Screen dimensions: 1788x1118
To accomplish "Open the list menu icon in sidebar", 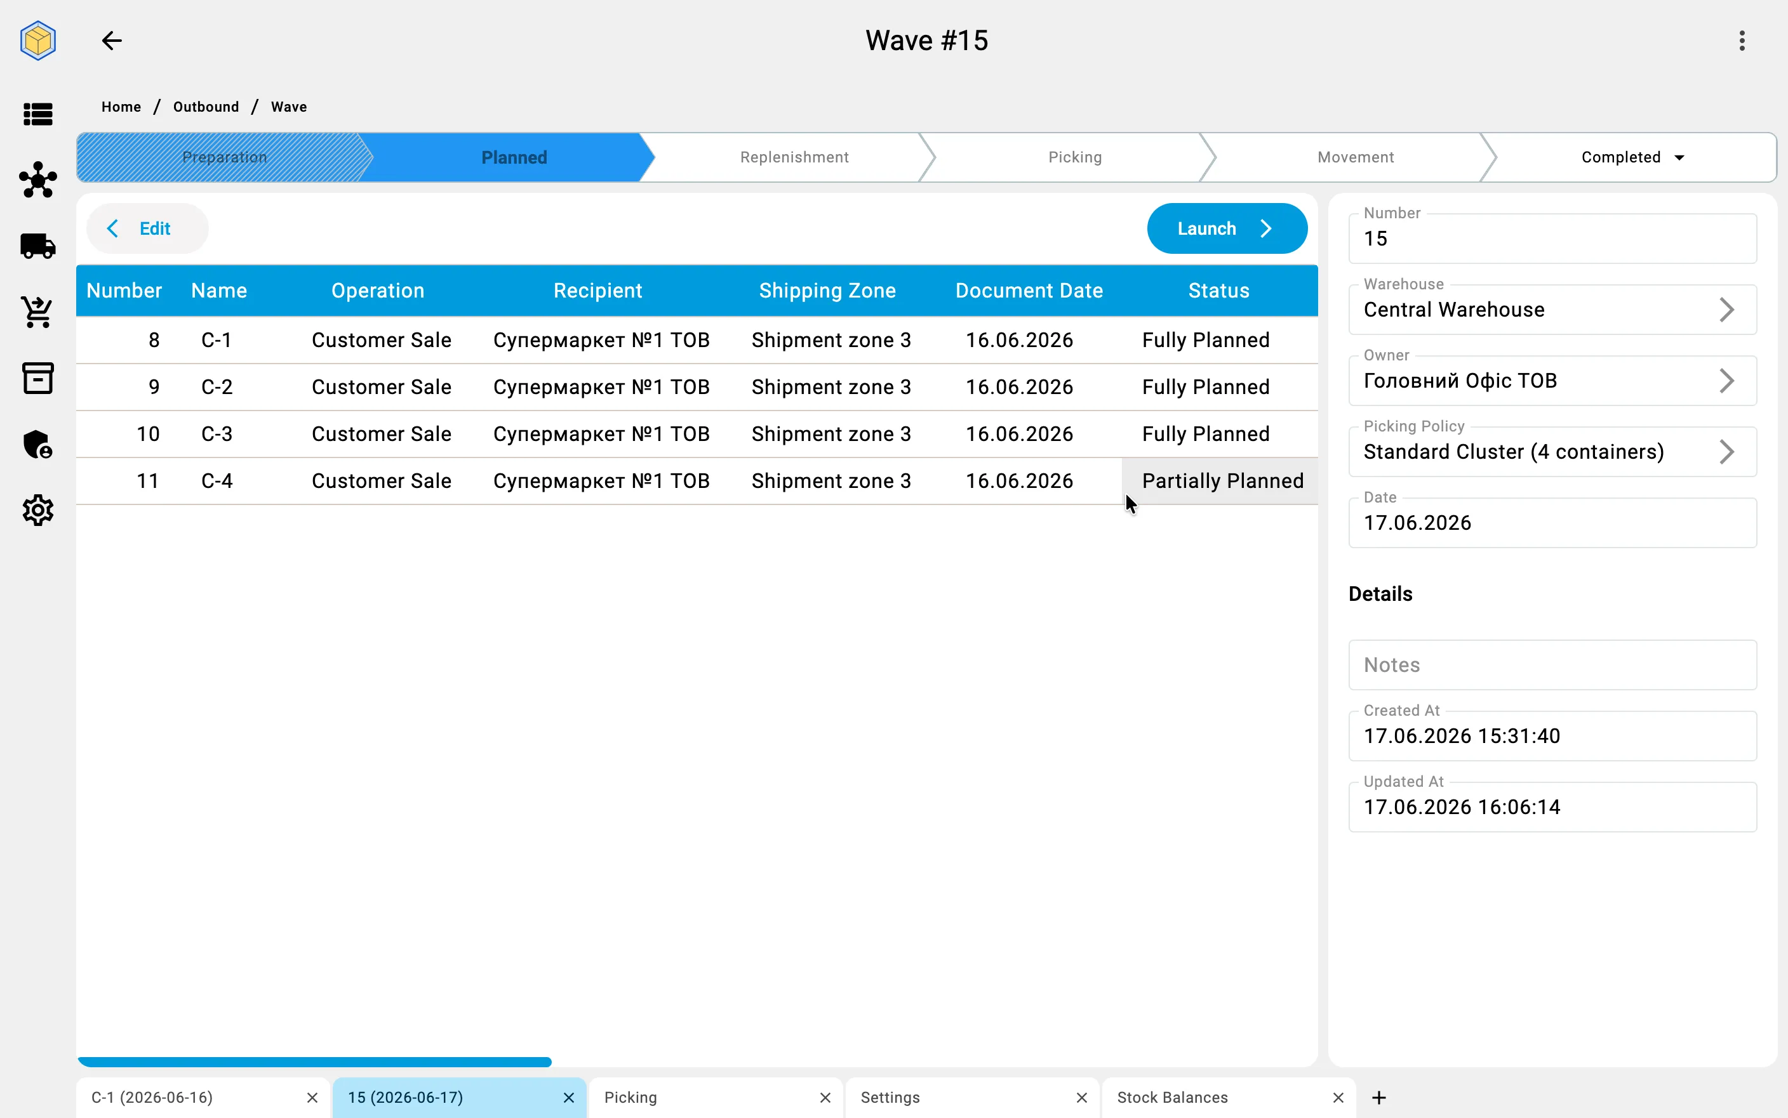I will pos(37,114).
